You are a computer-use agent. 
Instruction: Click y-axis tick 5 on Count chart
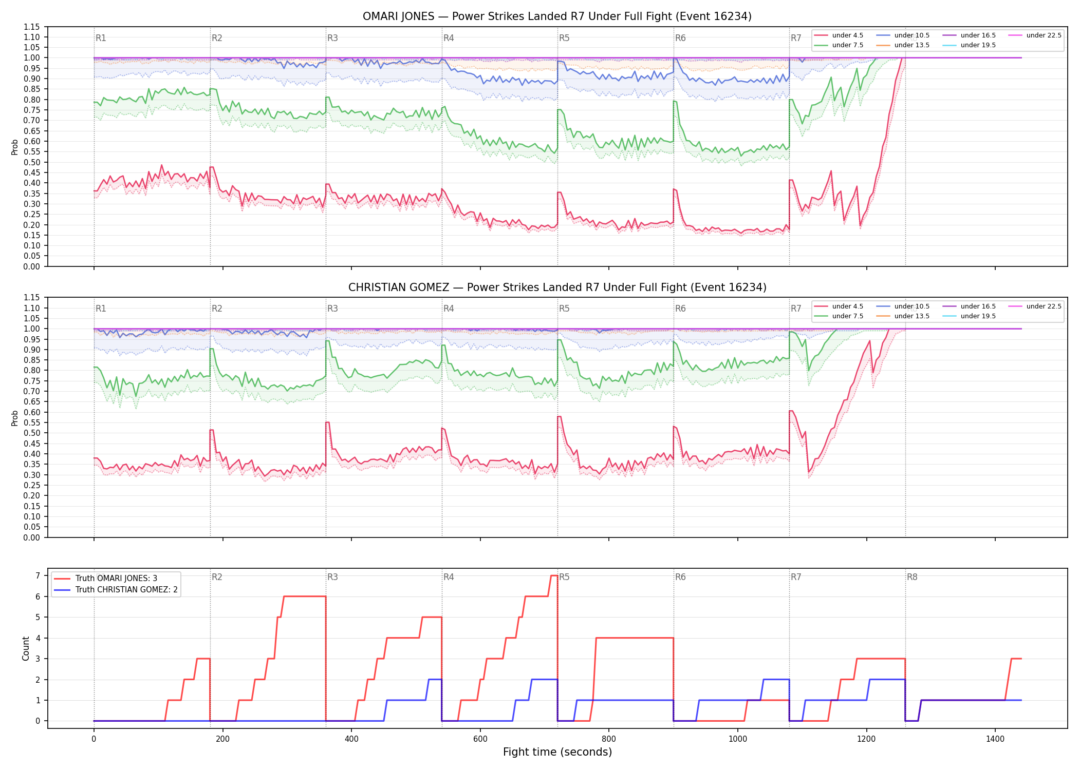(x=38, y=618)
